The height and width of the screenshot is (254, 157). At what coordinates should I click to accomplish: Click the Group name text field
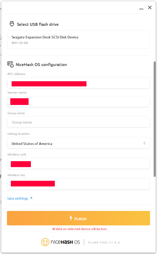tap(78, 122)
